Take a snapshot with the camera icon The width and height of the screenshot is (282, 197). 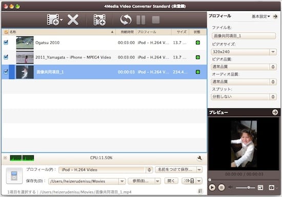271,187
